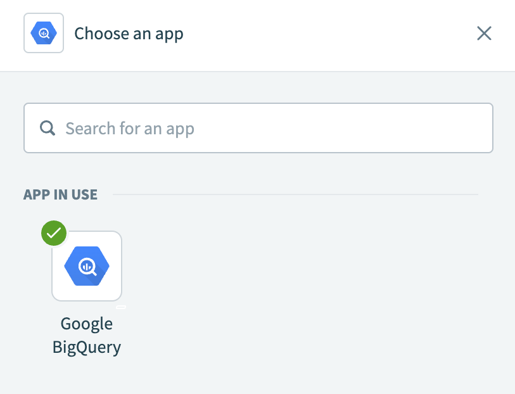Click the Google BigQuery label text
This screenshot has height=394, width=515.
click(87, 335)
